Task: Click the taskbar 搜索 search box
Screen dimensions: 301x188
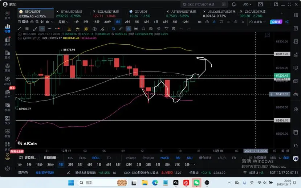Action: [x=103, y=183]
